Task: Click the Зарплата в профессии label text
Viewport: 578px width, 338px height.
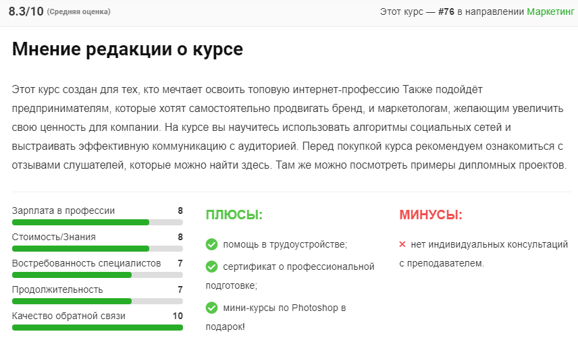Action: pyautogui.click(x=63, y=210)
